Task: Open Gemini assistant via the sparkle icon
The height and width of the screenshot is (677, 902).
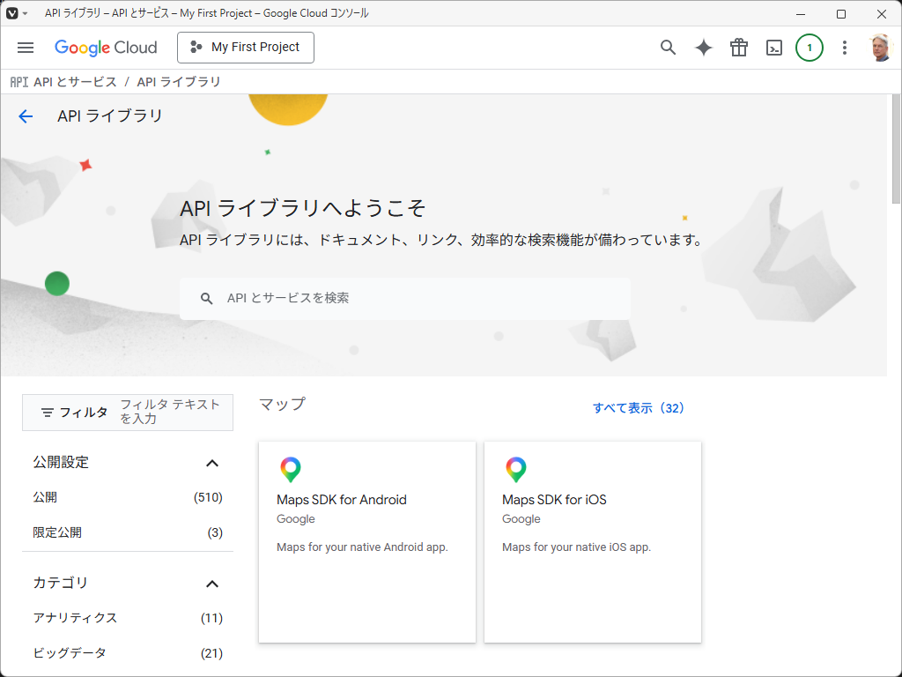Action: coord(703,48)
